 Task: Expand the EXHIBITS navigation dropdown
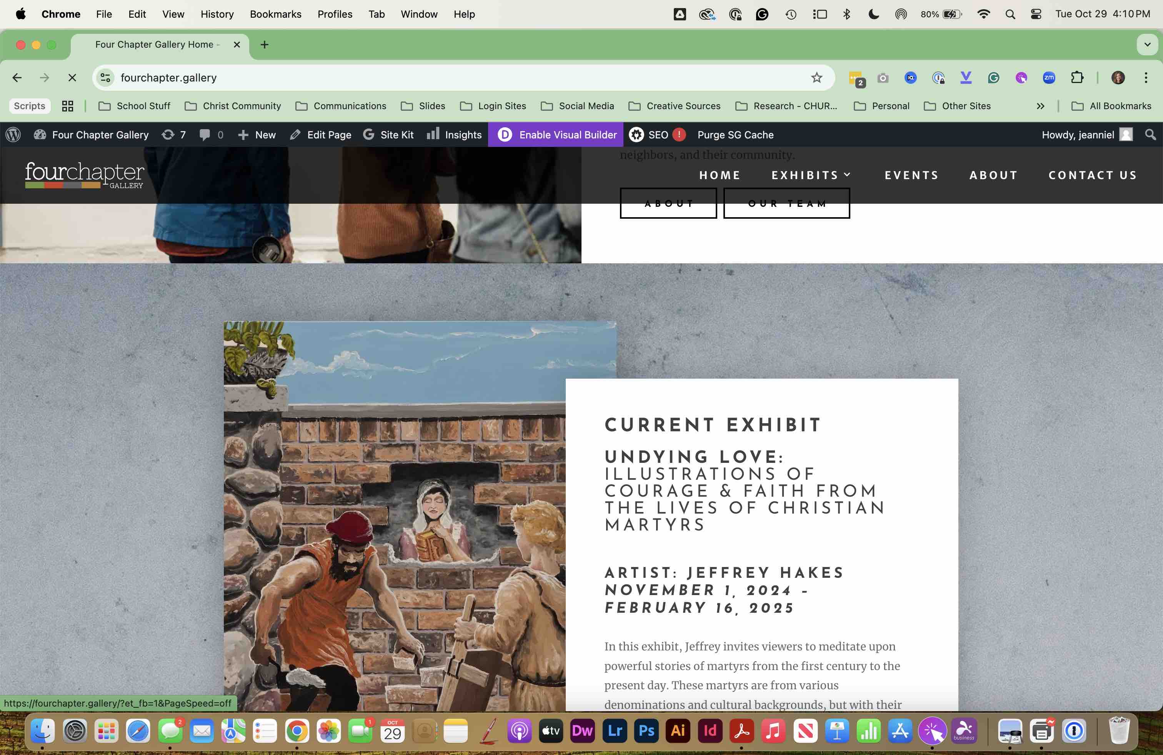pyautogui.click(x=811, y=175)
